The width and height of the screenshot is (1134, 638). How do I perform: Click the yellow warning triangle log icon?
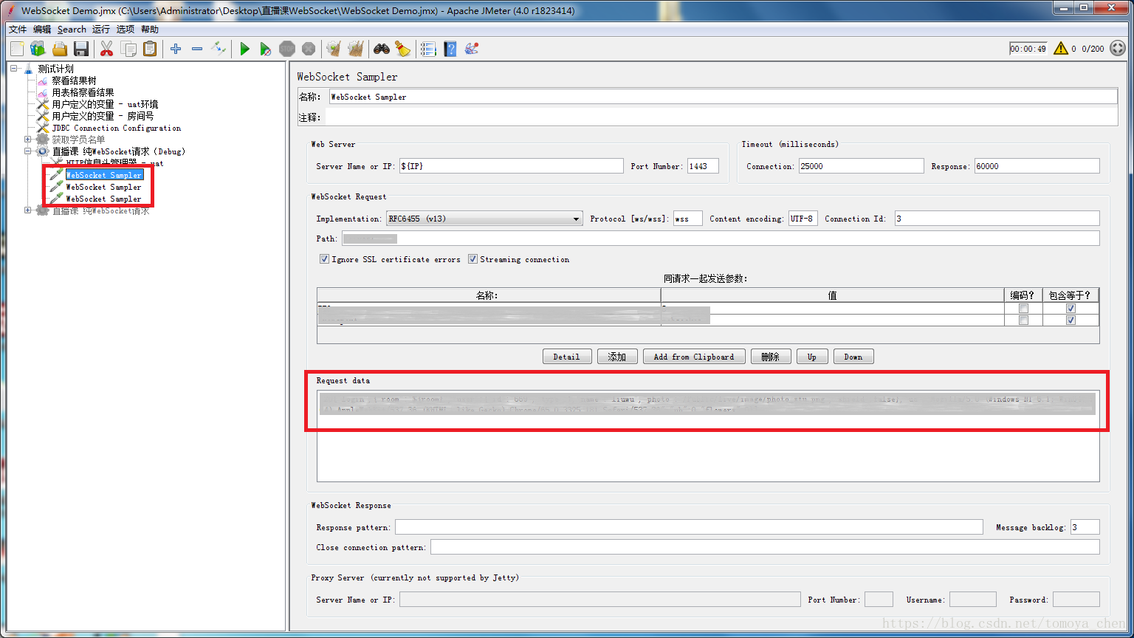coord(1061,49)
